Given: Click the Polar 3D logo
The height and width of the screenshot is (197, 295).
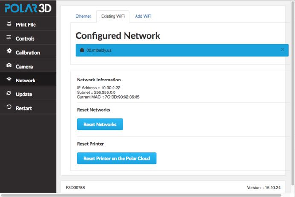Looking at the screenshot, I should (x=28, y=8).
